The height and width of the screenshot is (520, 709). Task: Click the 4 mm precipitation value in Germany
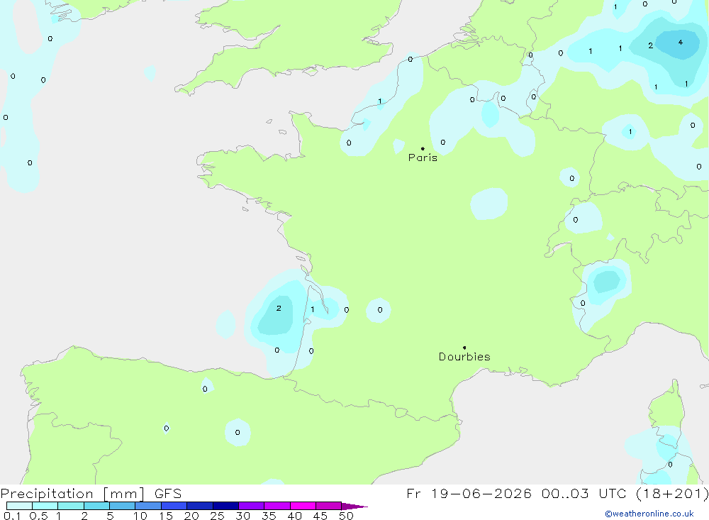pyautogui.click(x=681, y=43)
